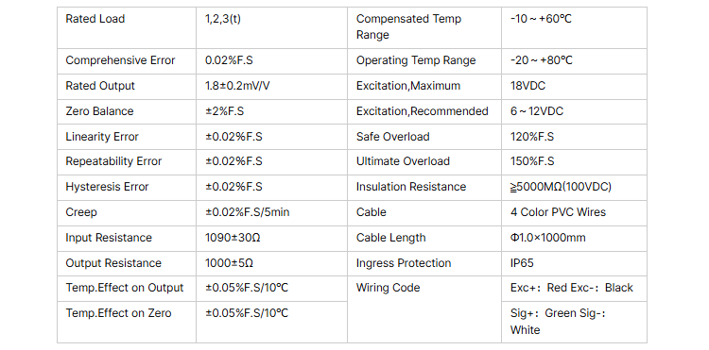The width and height of the screenshot is (709, 350).
Task: Select the Creep value ±0.02%F.S/5min
Action: click(248, 212)
